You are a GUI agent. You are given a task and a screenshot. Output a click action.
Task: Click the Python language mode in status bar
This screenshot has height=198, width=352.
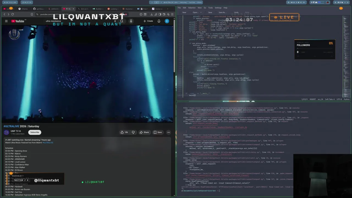(346, 99)
